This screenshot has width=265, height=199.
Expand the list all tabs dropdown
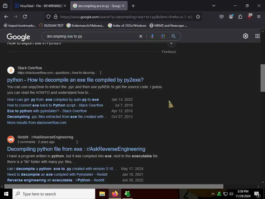coord(214,6)
